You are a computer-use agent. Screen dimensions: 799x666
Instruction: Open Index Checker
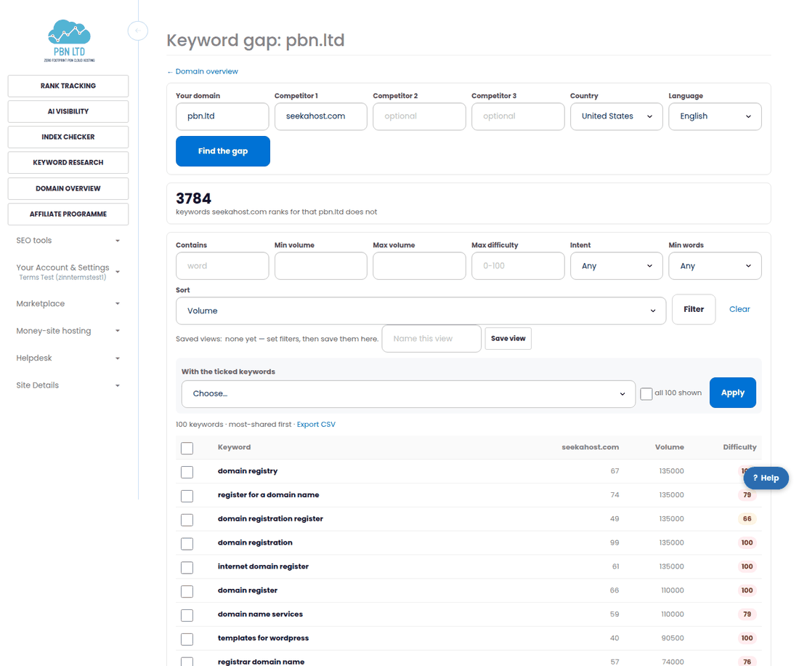pos(68,137)
